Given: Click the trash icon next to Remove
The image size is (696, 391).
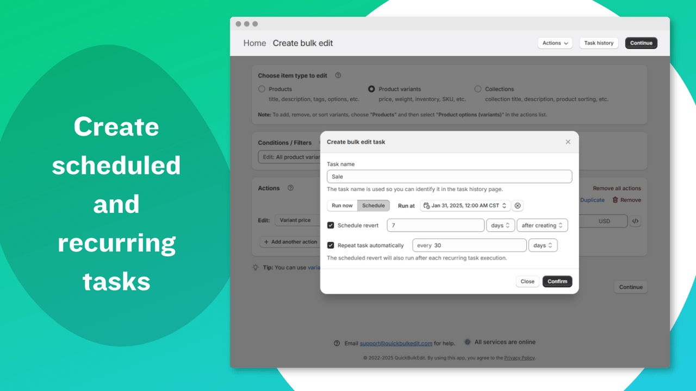Looking at the screenshot, I should [x=616, y=200].
